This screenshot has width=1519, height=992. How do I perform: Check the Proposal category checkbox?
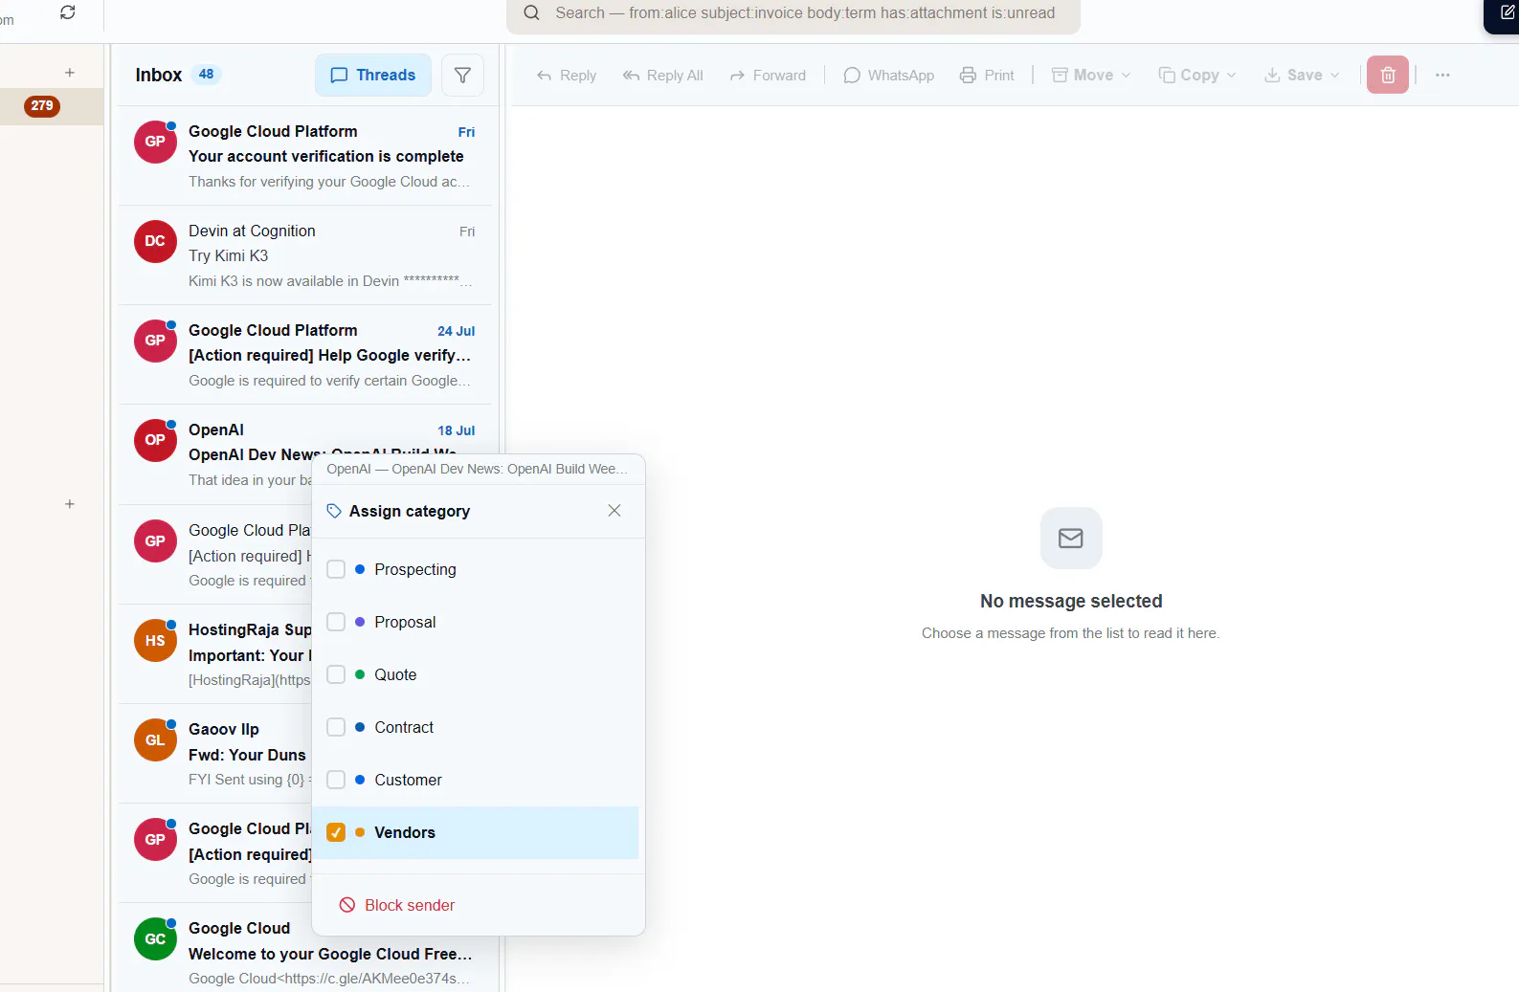coord(336,622)
